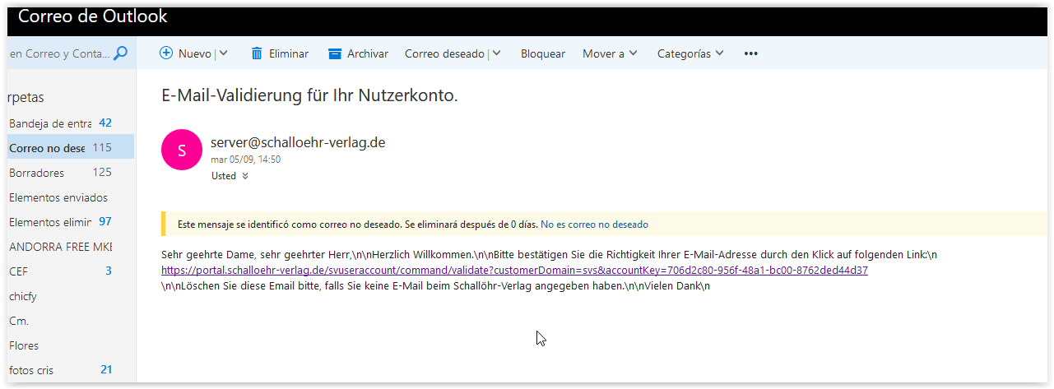The height and width of the screenshot is (389, 1054).
Task: Click the 'No es correo no deseado' link
Action: (x=594, y=224)
